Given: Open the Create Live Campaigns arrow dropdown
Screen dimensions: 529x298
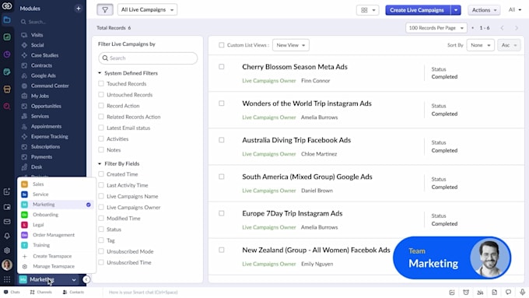Looking at the screenshot, I should pyautogui.click(x=456, y=10).
